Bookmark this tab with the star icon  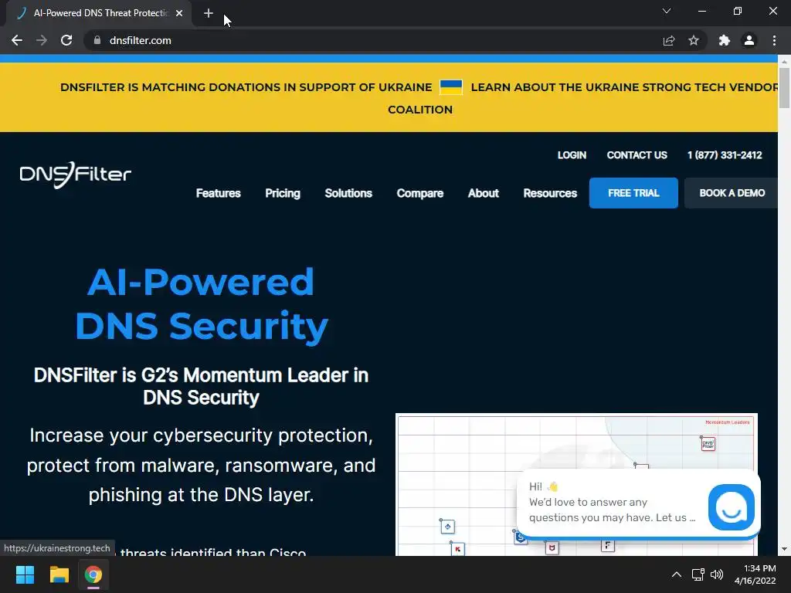[694, 40]
